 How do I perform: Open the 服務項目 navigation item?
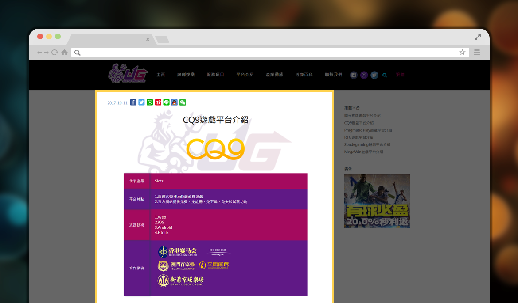pos(215,75)
